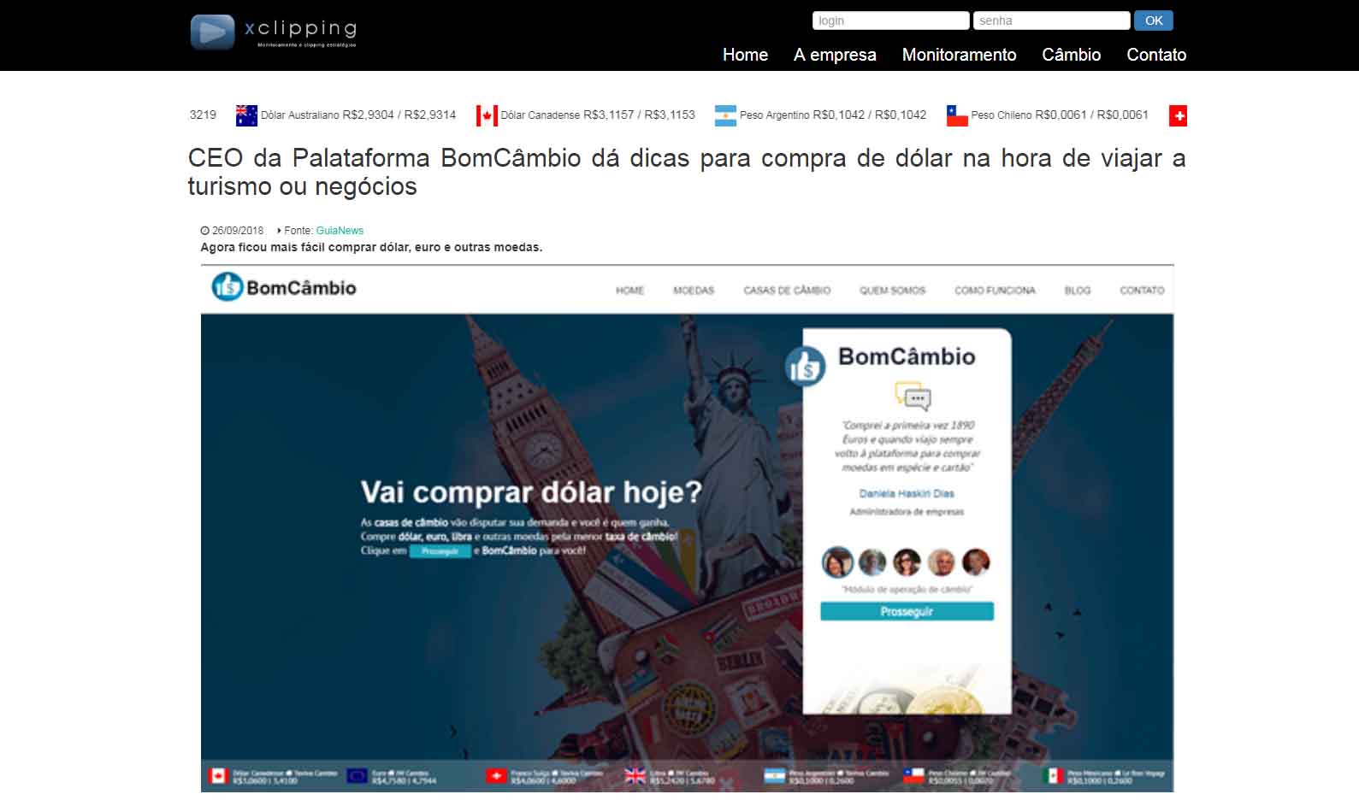Viewport: 1359px width, 800px height.
Task: Click the Peso Chileno rate text
Action: tap(1060, 115)
